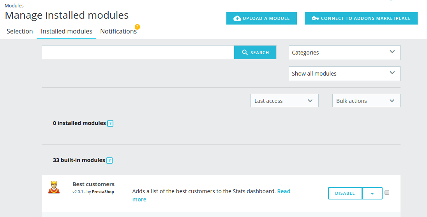Image resolution: width=427 pixels, height=217 pixels.
Task: Click the Notifications badge showing 2
Action: pyautogui.click(x=137, y=27)
